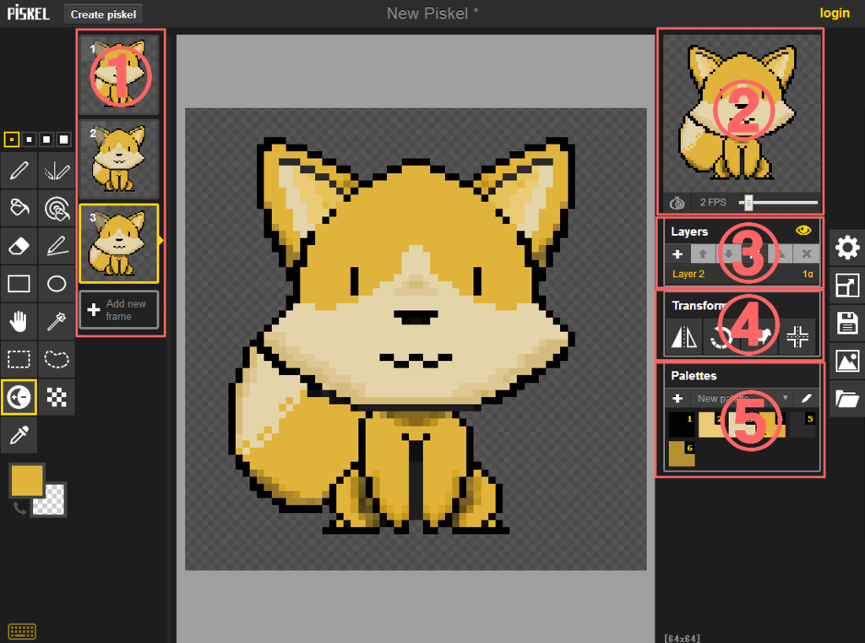Open the Save floppy disk panel

pyautogui.click(x=846, y=324)
